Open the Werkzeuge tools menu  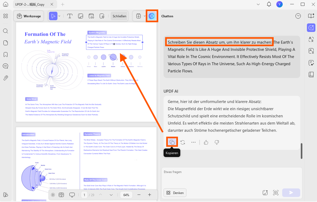[x=29, y=16]
